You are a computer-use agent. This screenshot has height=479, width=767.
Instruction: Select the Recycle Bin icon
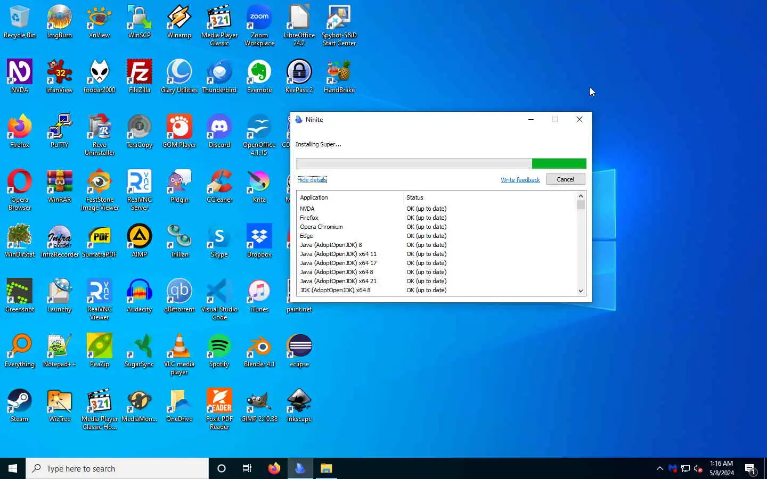[20, 21]
